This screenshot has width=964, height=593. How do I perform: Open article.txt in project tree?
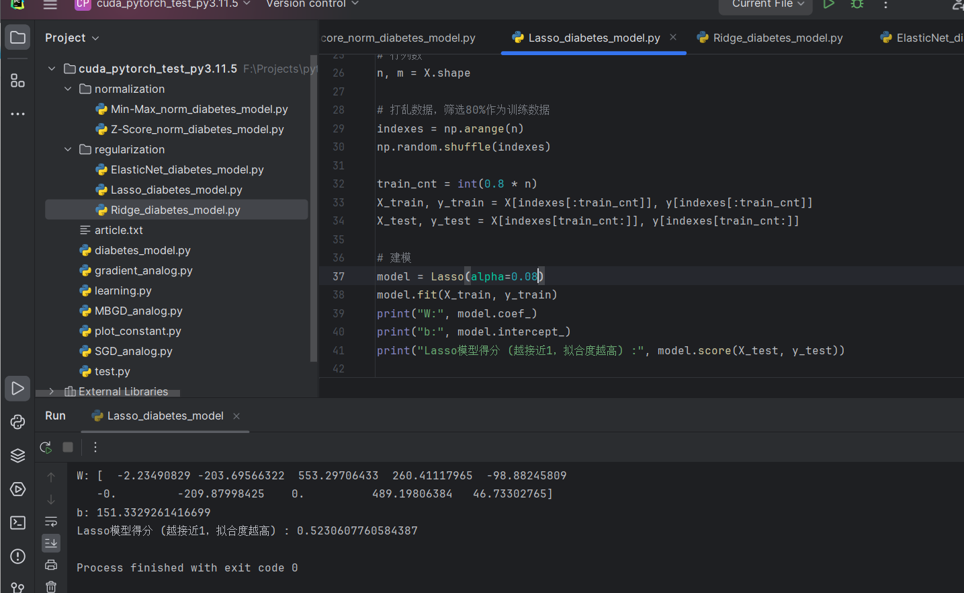click(112, 230)
